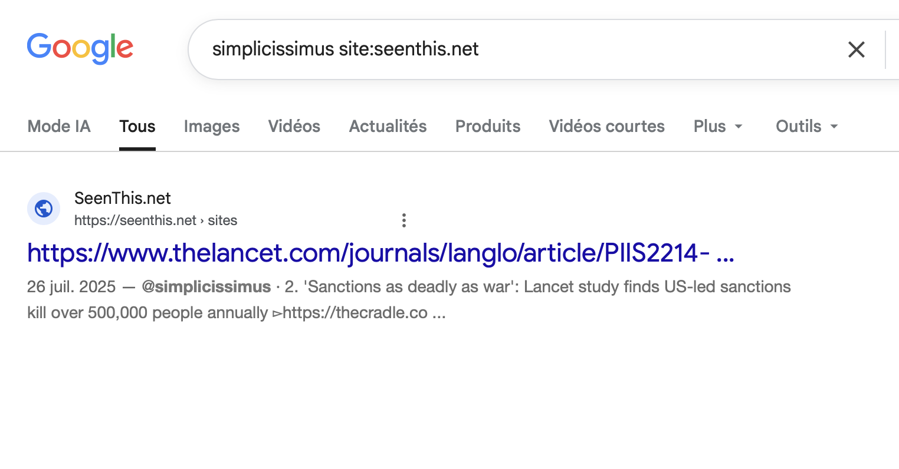Click the SeenThis.net site name

tap(123, 198)
